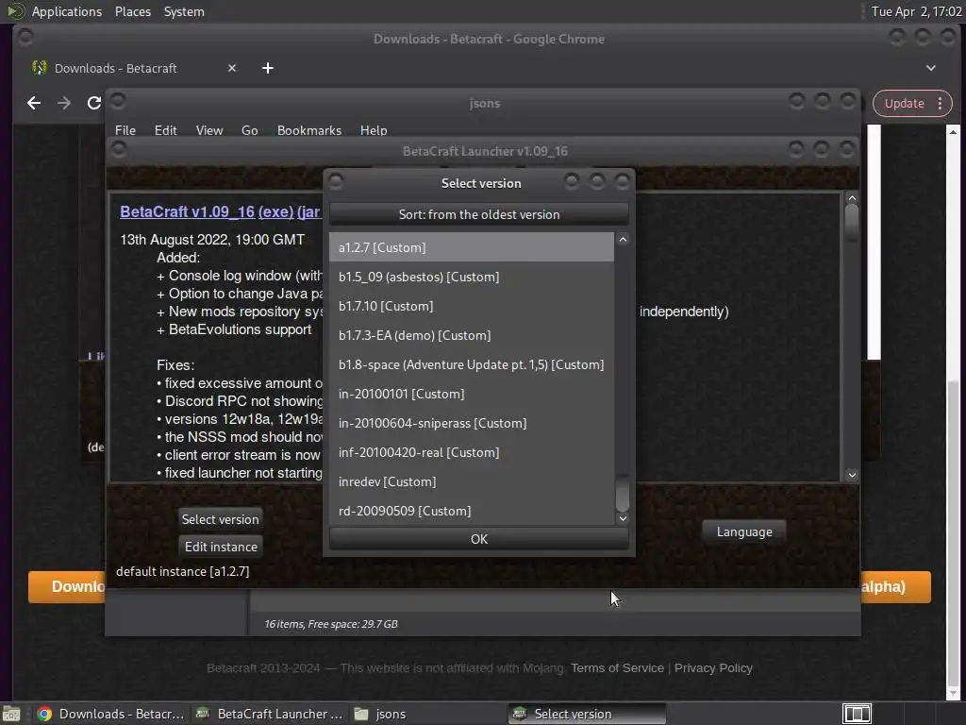Pick inf-20100420-real [Custom] version
Screen dimensions: 966x725
(472, 452)
